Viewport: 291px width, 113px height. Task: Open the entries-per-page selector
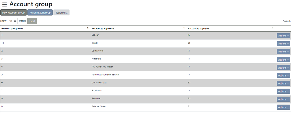coord(12,21)
